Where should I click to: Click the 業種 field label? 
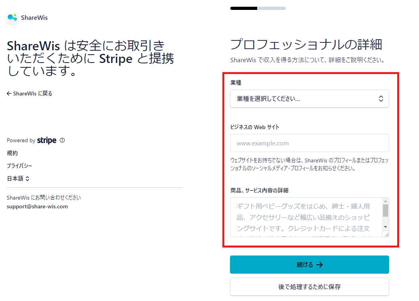coord(236,83)
